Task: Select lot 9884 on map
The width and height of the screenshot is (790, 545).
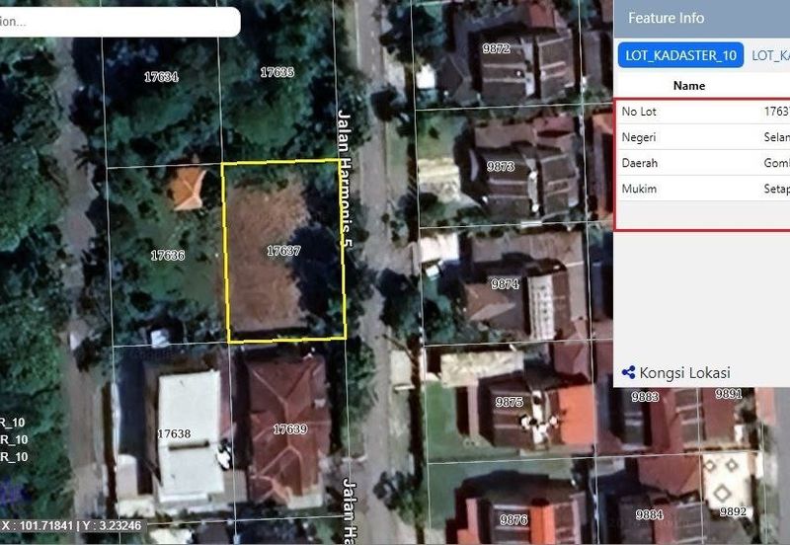Action: (x=650, y=514)
